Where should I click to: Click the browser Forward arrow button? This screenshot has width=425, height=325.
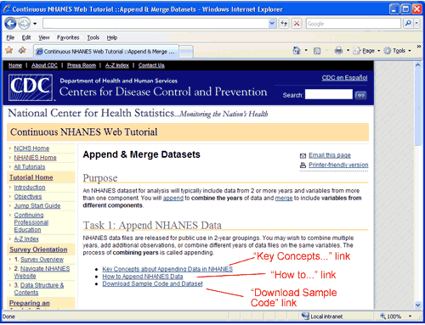click(x=25, y=24)
